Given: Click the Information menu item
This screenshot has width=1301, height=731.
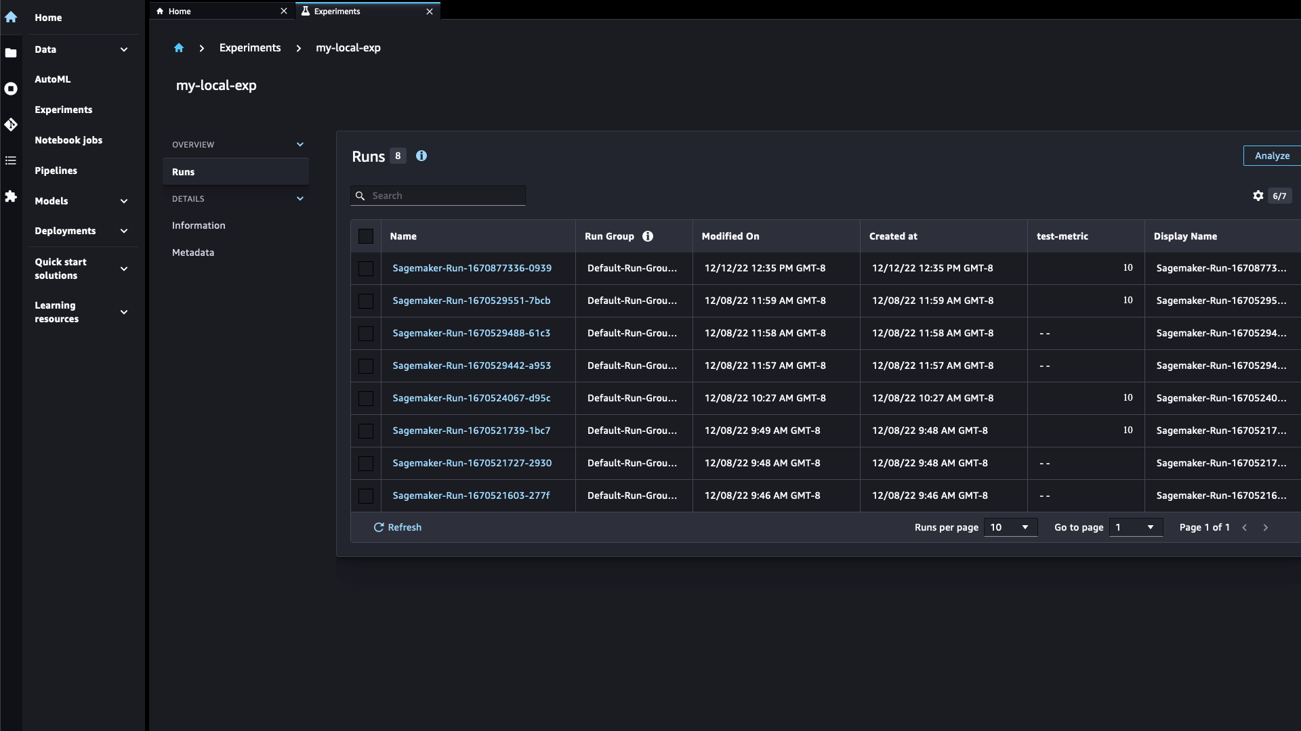Looking at the screenshot, I should pyautogui.click(x=199, y=224).
